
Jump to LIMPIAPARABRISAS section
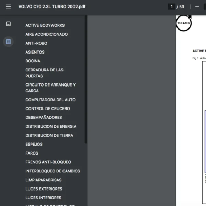(44, 180)
